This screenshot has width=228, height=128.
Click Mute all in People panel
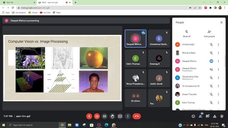pos(187,33)
